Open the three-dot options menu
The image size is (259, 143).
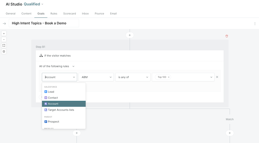(x=255, y=24)
